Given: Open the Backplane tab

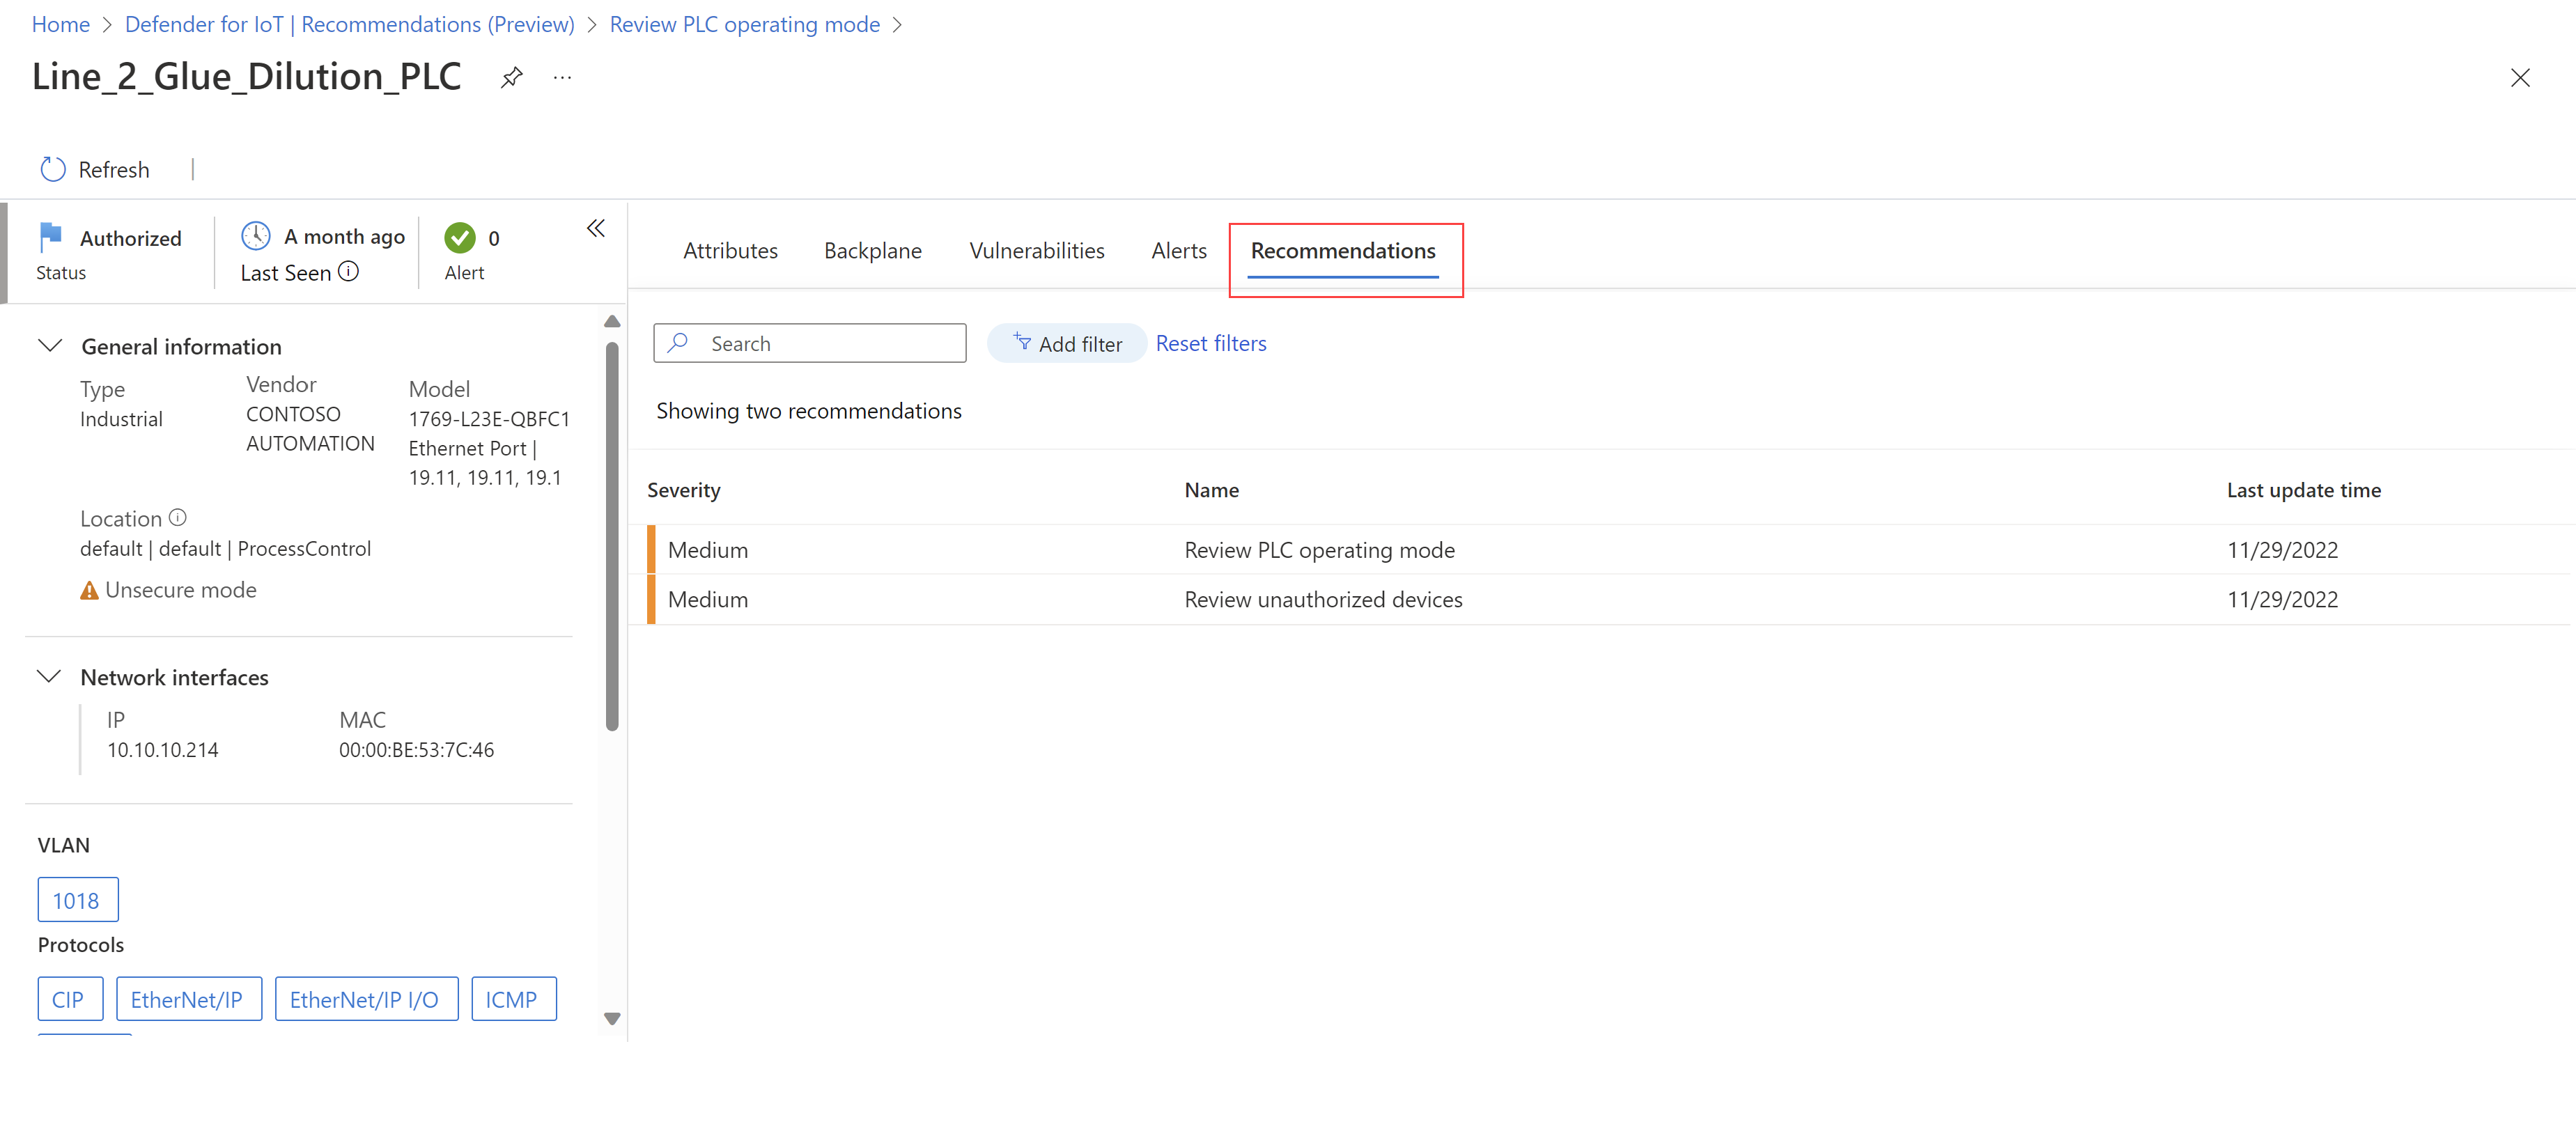Looking at the screenshot, I should pos(872,251).
